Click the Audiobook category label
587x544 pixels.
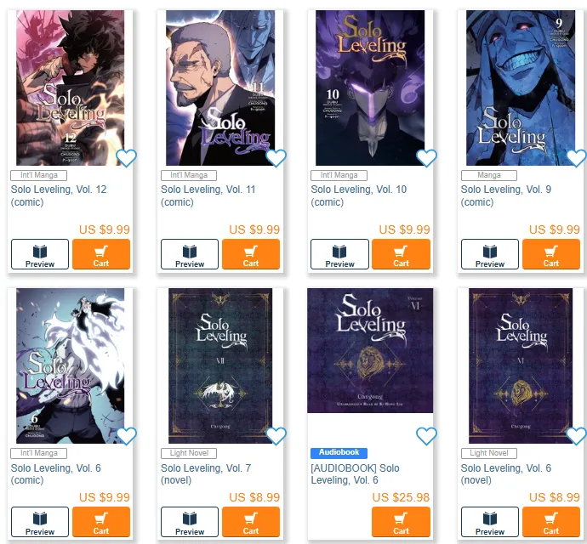339,453
